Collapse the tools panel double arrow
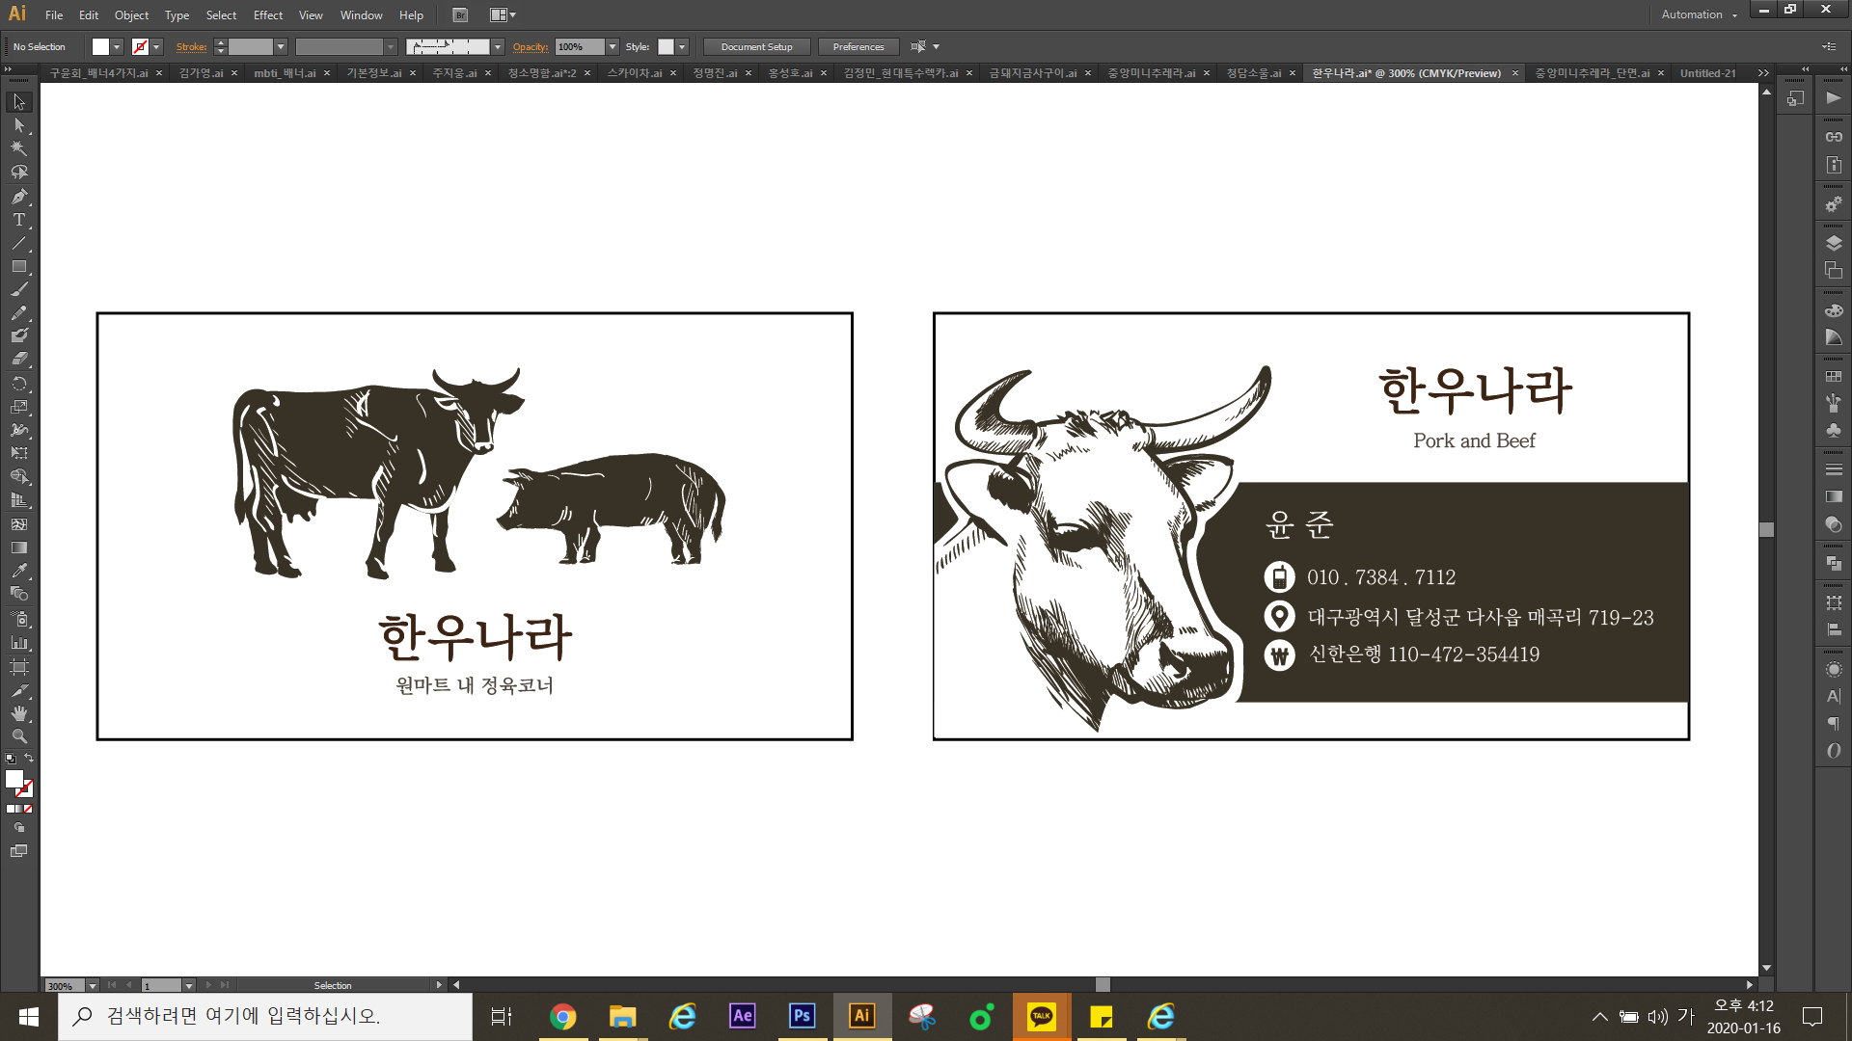Image resolution: width=1852 pixels, height=1041 pixels. pyautogui.click(x=9, y=69)
